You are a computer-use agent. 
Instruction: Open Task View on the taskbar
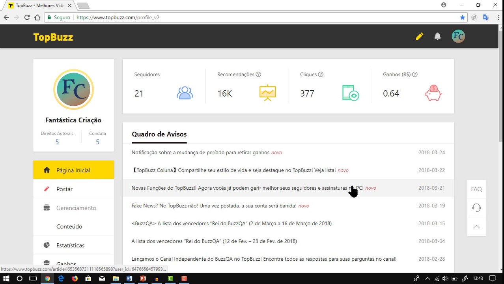(33, 278)
